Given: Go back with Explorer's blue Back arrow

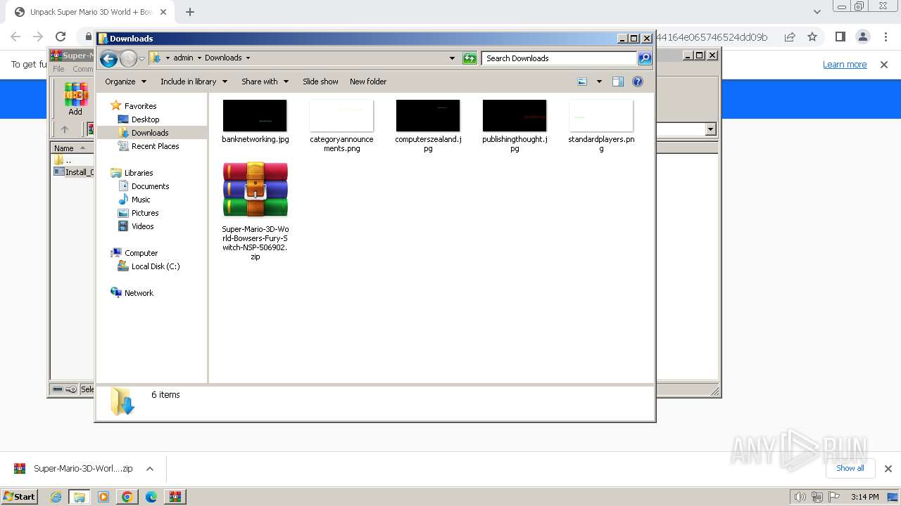Looking at the screenshot, I should pos(108,58).
